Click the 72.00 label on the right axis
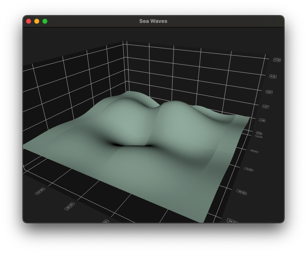This screenshot has height=253, width=307. click(249, 169)
